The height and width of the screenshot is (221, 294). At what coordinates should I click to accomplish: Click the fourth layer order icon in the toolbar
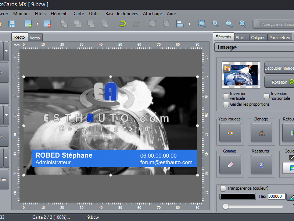click(x=105, y=24)
